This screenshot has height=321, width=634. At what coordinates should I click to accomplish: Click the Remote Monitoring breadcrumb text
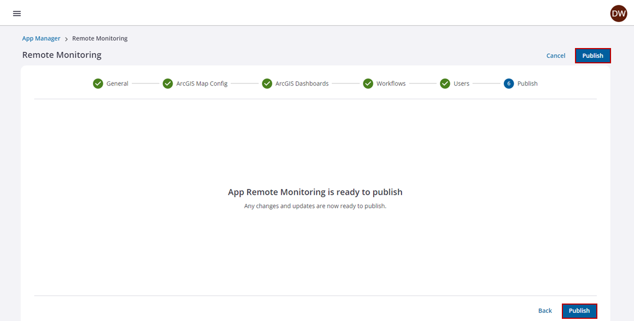[99, 39]
